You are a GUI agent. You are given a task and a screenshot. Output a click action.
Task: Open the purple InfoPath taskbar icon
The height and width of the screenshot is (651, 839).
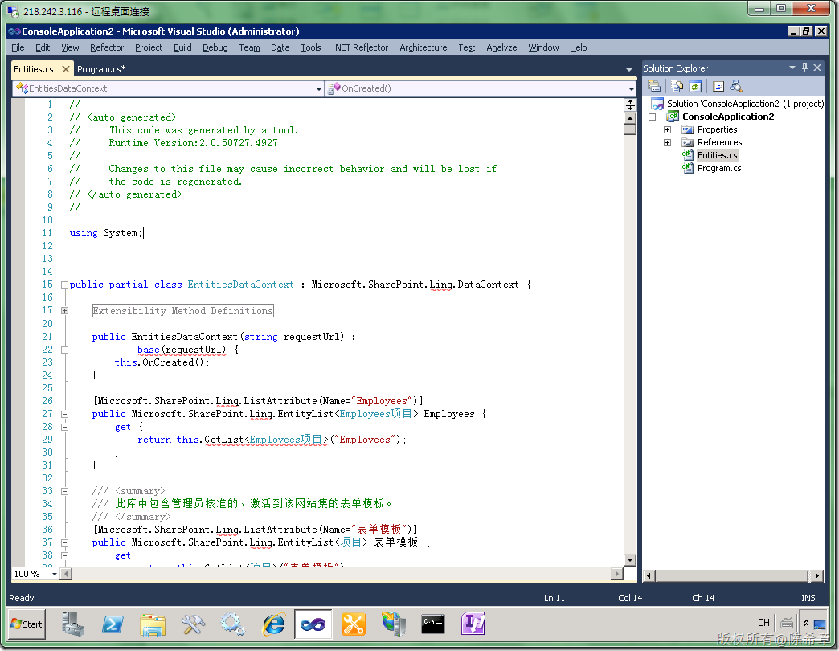(473, 624)
